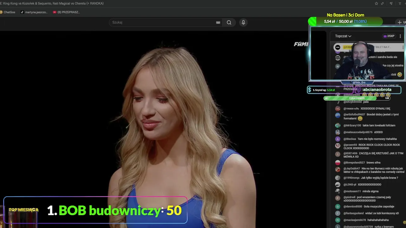The height and width of the screenshot is (228, 406).
Task: Open the on-screen keyboard icon in search
Action: [x=218, y=22]
